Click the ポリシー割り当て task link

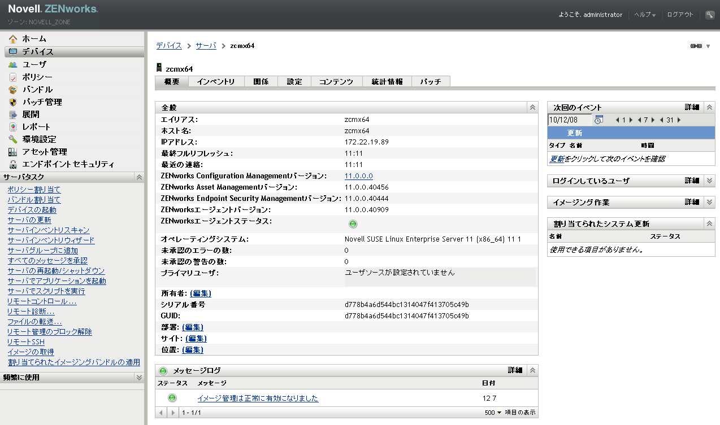click(x=34, y=190)
